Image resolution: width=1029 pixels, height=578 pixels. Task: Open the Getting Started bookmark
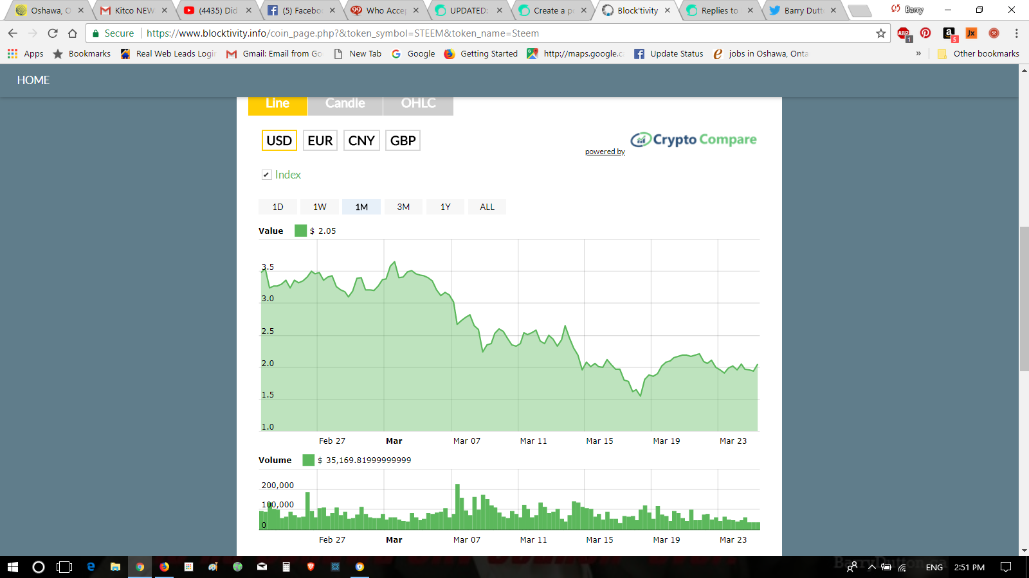click(481, 54)
